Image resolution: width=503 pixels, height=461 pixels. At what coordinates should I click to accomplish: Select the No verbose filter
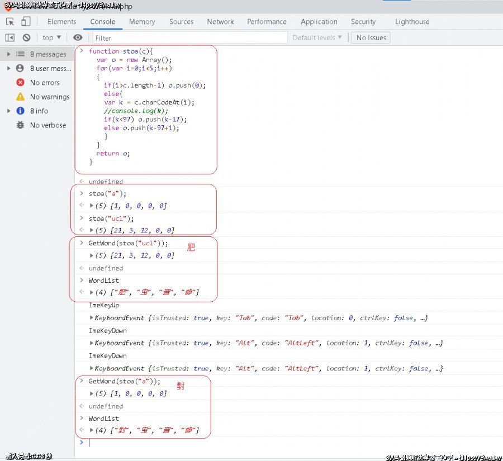coord(48,125)
